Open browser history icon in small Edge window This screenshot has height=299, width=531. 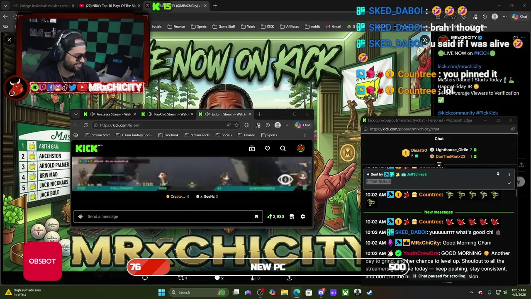(268, 125)
